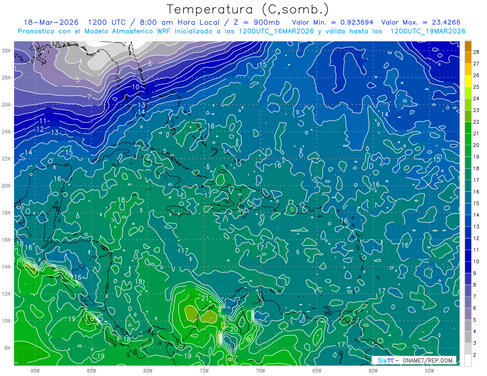Image resolution: width=487 pixels, height=376 pixels.
Task: Click the '22N' latitude axis label
Action: (6, 159)
